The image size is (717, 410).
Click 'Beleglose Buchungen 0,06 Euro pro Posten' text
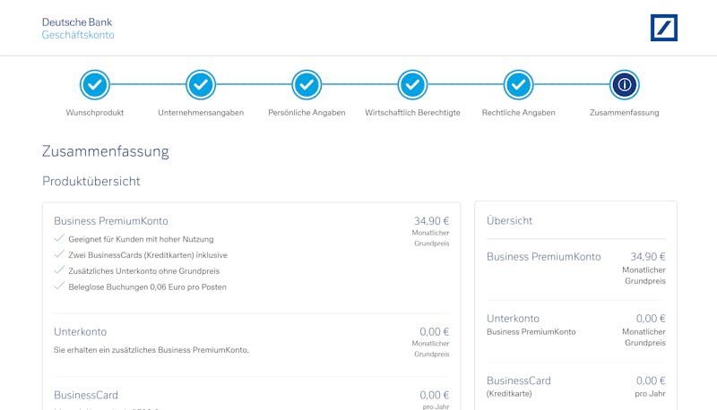pos(147,287)
